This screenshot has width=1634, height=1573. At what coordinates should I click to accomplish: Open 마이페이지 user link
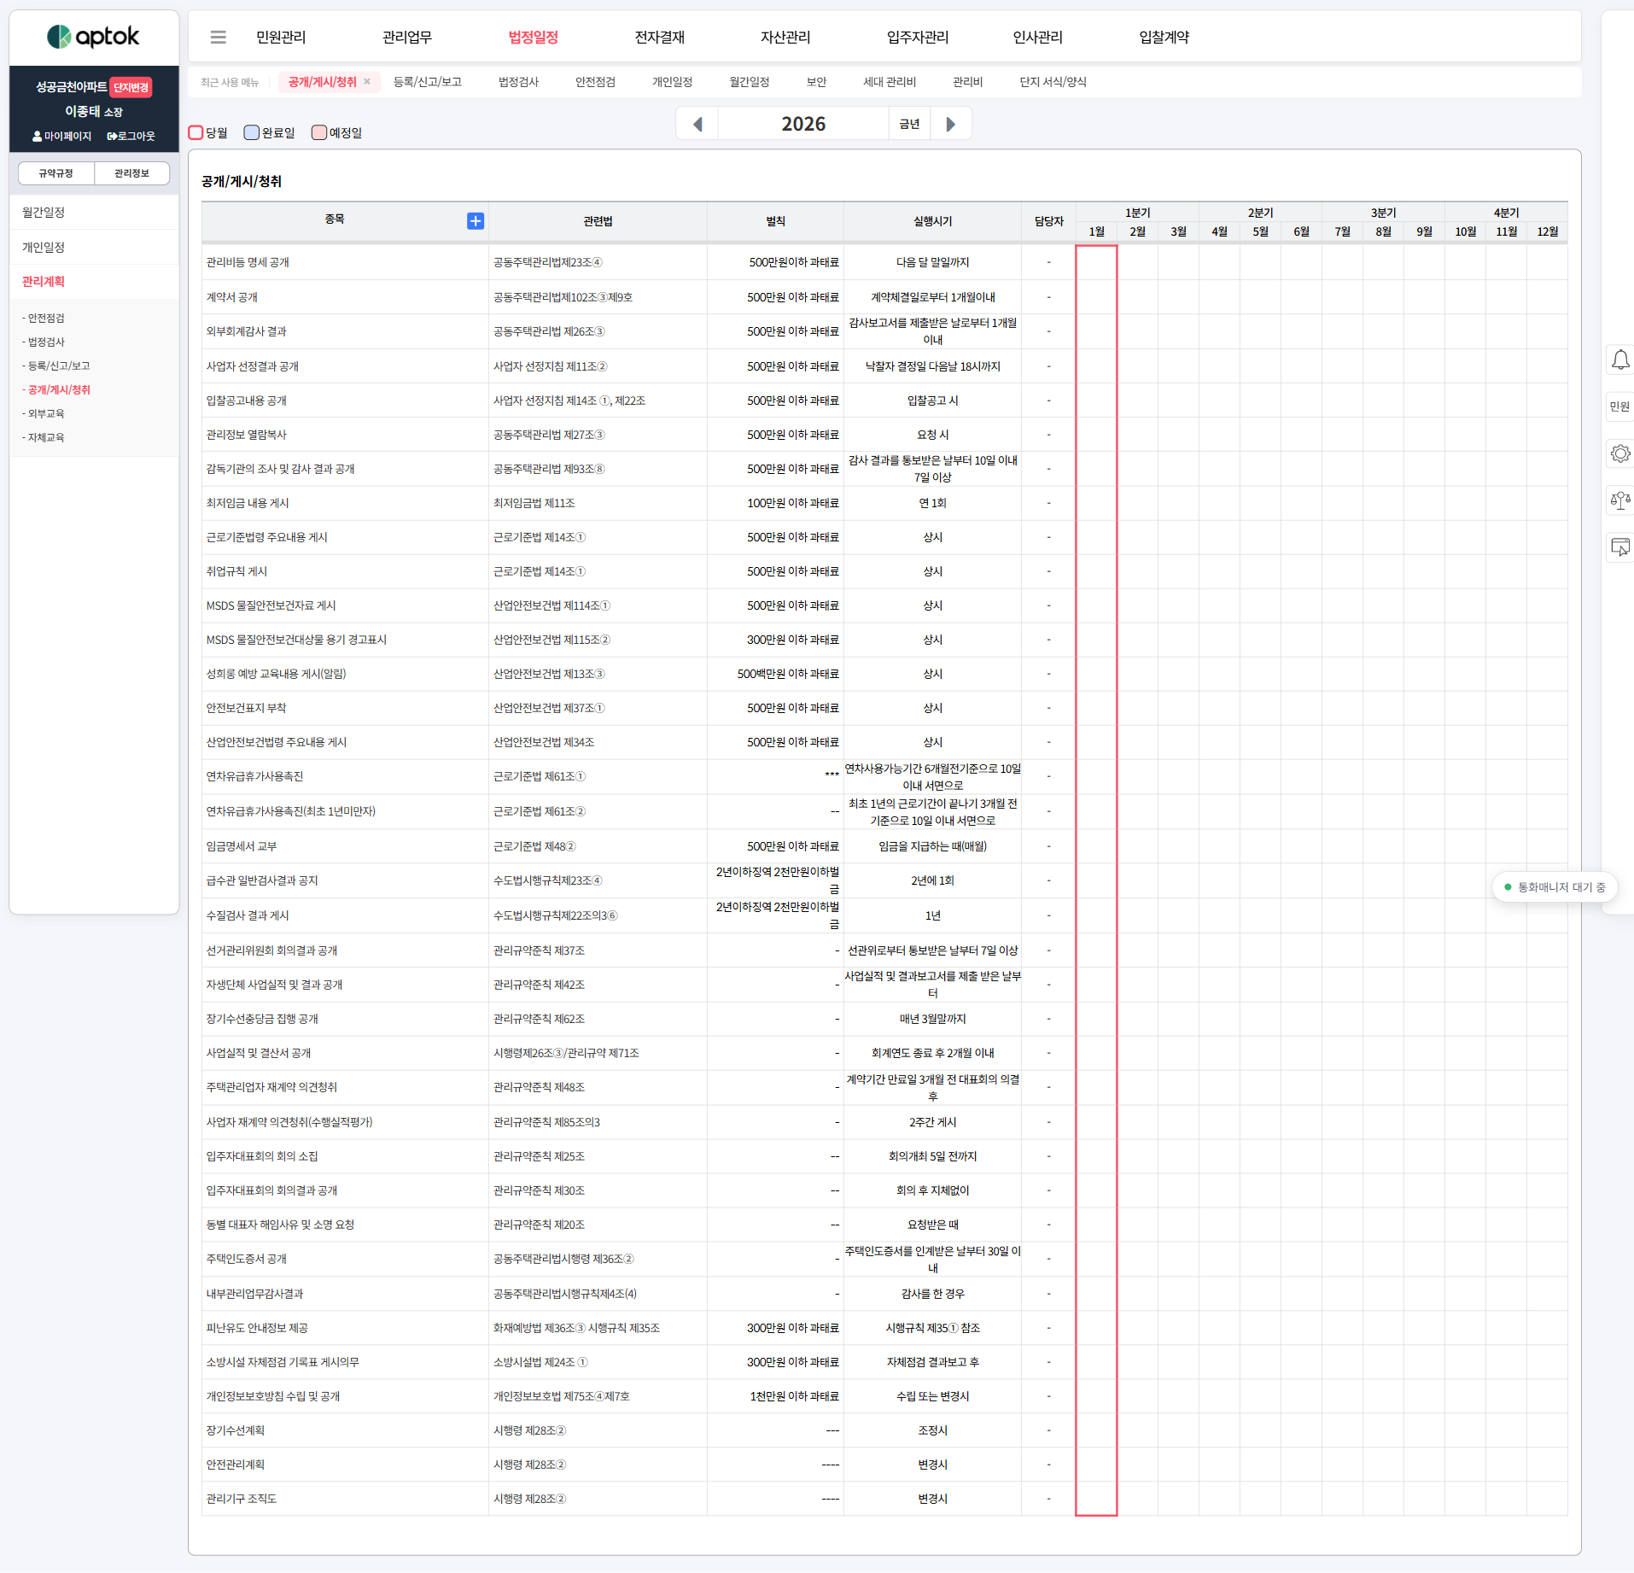click(x=61, y=136)
